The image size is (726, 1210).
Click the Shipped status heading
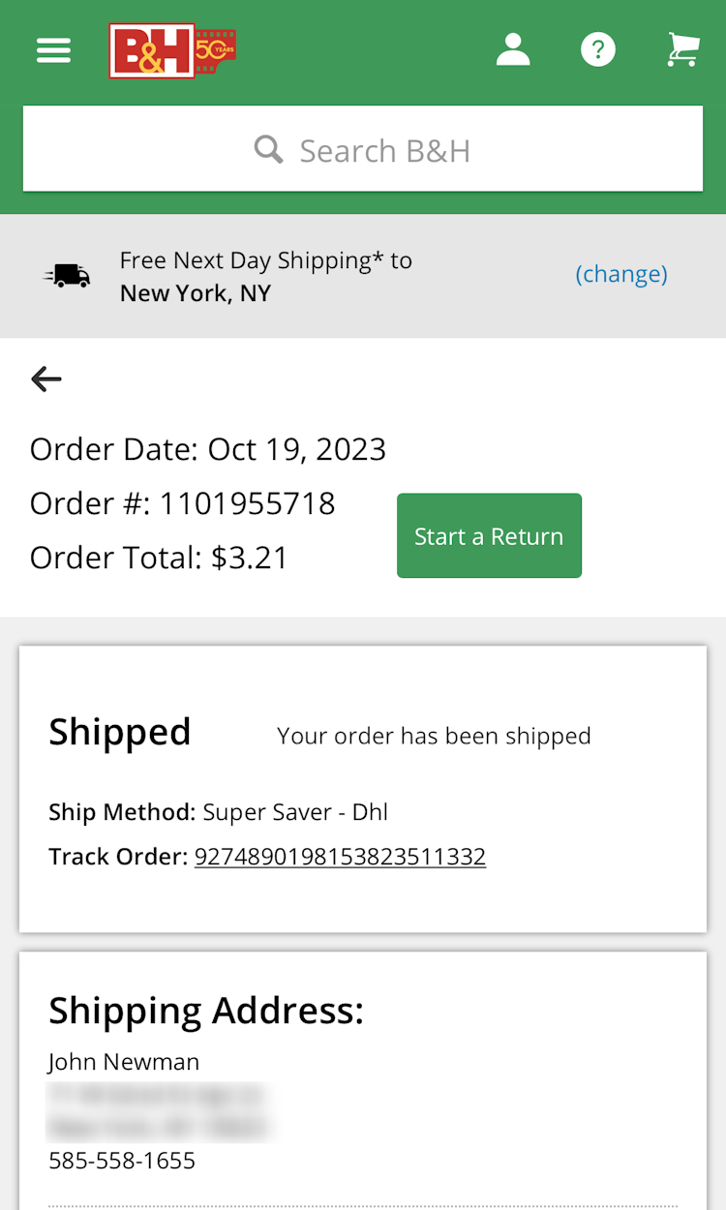(x=120, y=733)
